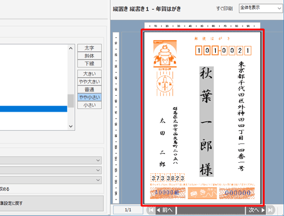Select sender address 群馬県太田市 text
Viewport: 284px width, 216px height.
pos(175,135)
